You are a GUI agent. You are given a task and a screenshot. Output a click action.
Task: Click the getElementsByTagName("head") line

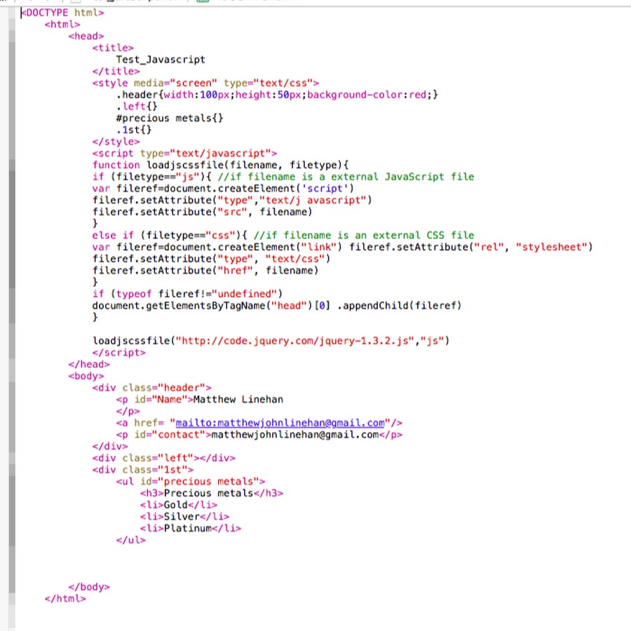coord(277,306)
